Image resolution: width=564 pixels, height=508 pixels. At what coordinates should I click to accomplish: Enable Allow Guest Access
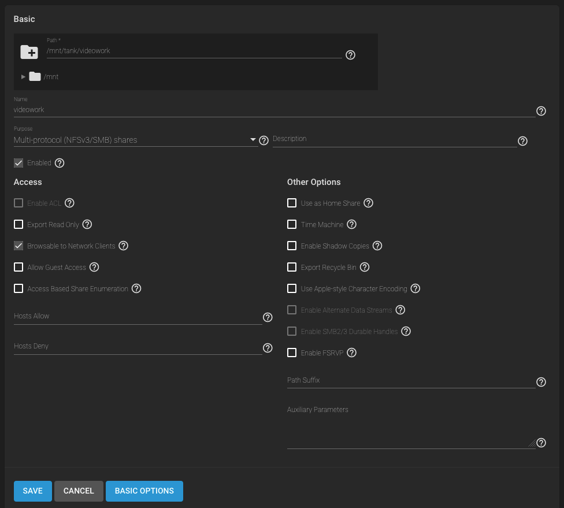tap(18, 268)
